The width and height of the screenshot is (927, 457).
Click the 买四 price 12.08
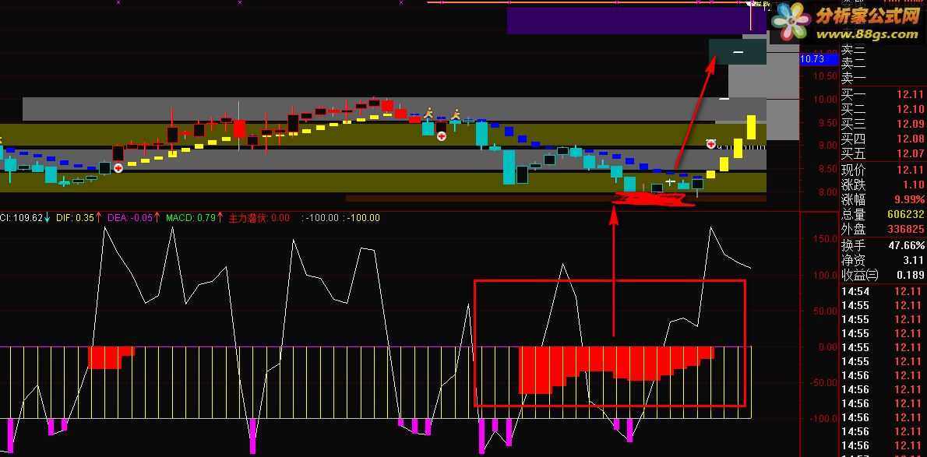coord(910,139)
